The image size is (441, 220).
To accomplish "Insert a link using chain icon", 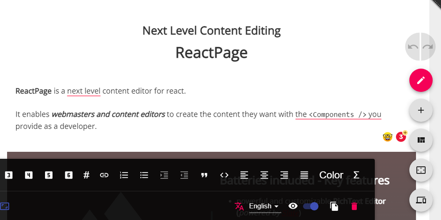I will [104, 176].
